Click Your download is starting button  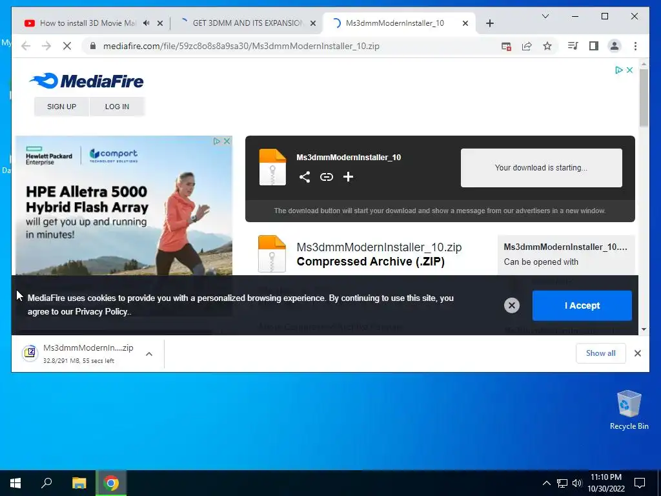click(x=542, y=168)
